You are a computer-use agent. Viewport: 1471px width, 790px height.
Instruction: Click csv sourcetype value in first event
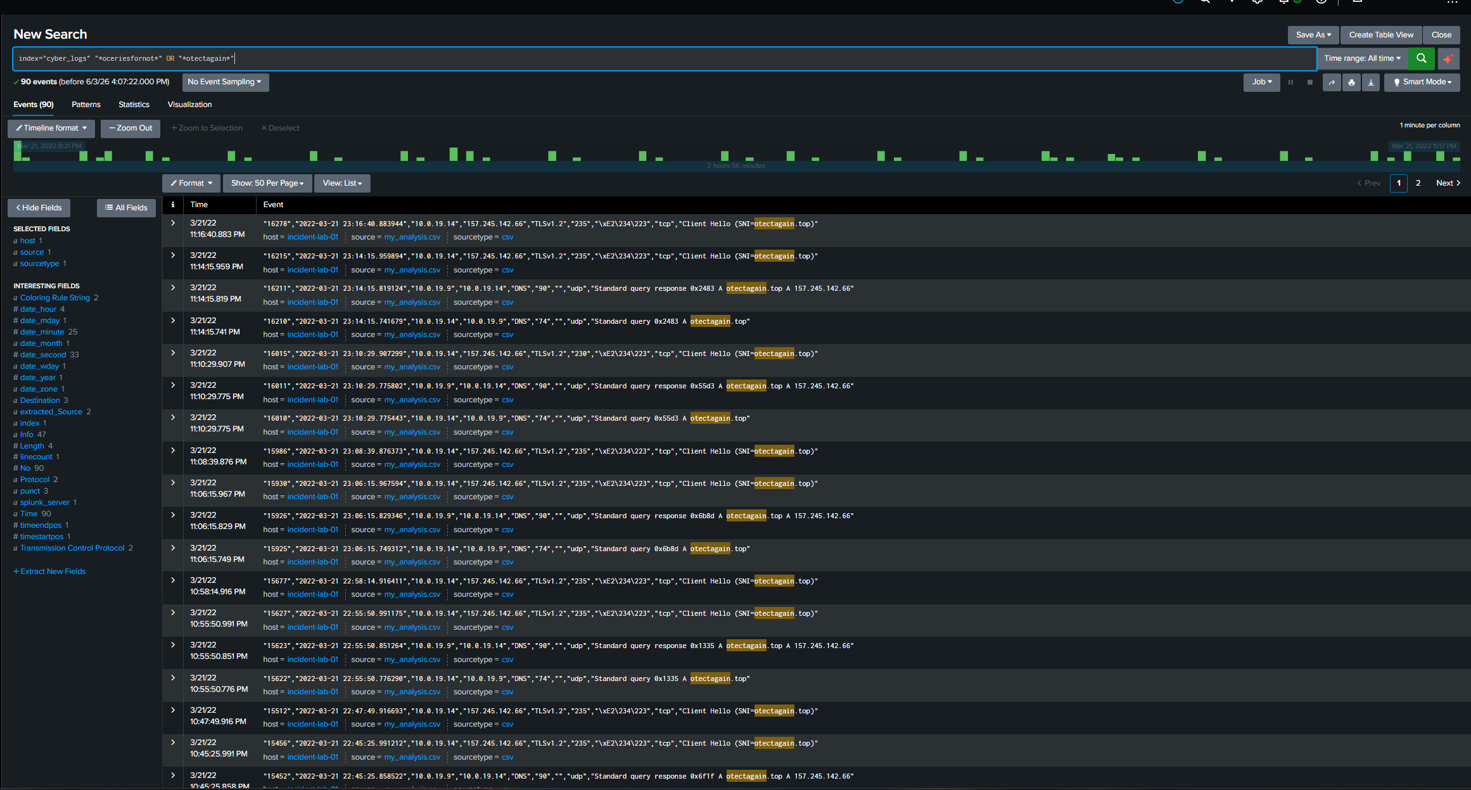click(507, 237)
